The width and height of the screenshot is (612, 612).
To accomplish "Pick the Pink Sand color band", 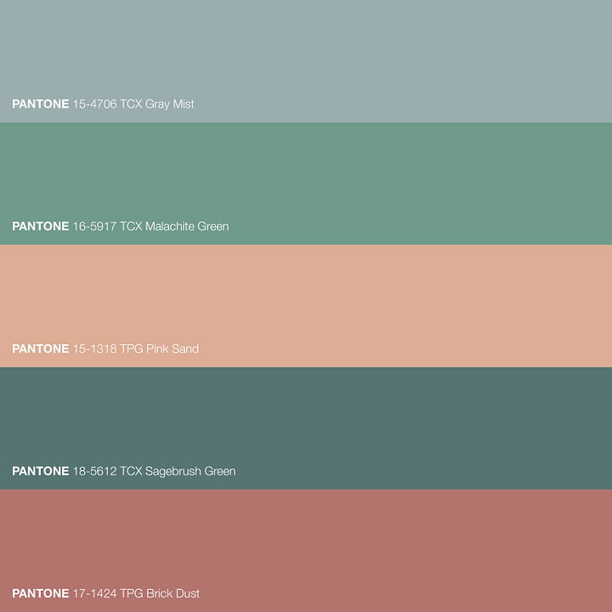I will click(306, 306).
